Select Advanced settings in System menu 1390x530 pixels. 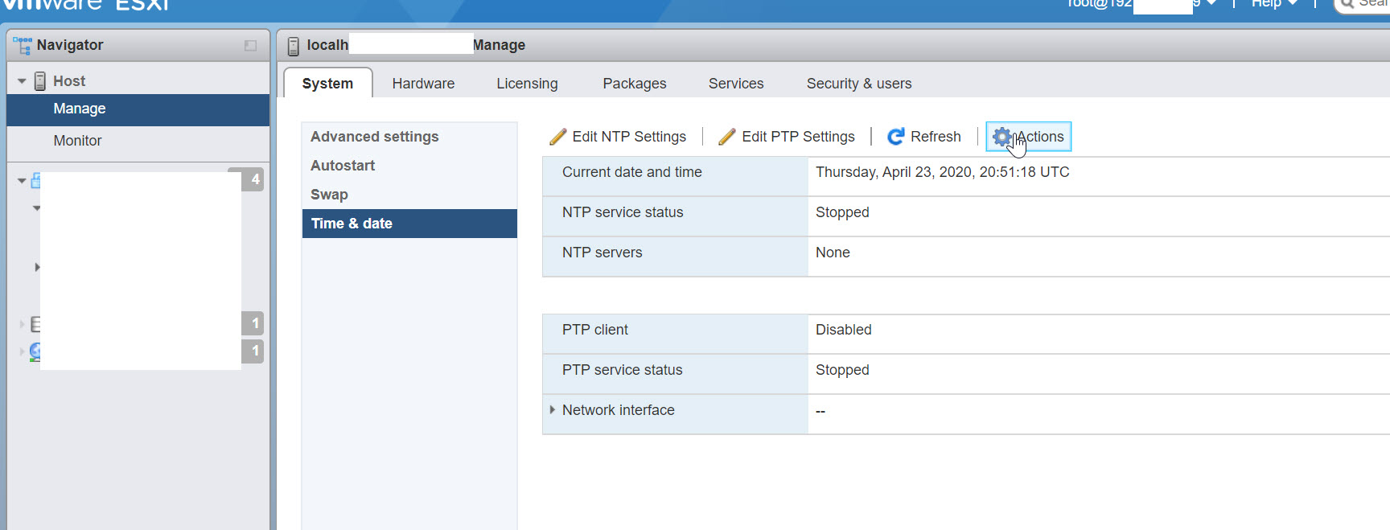point(374,137)
